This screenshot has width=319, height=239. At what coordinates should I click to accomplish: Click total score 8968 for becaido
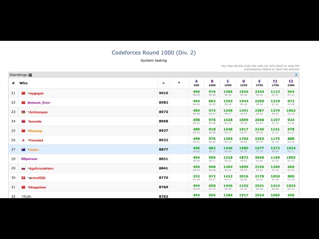pos(163,121)
